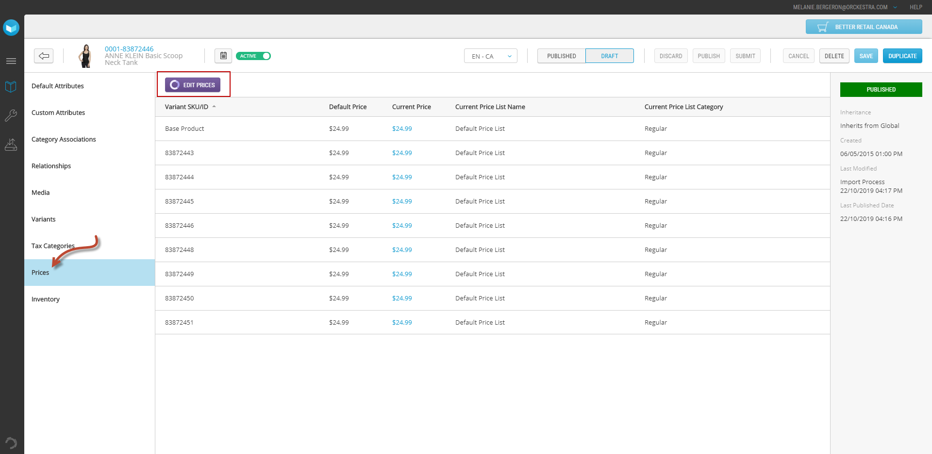Click the back arrow button

point(44,56)
